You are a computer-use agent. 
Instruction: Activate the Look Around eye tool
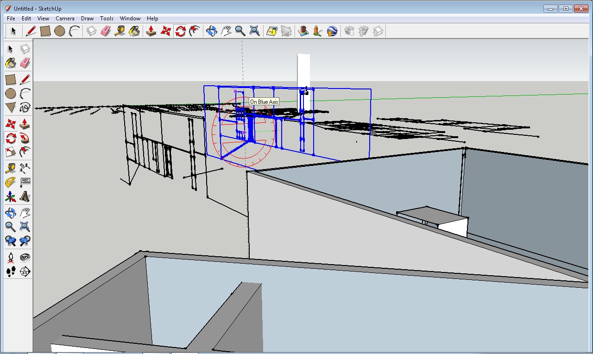point(25,258)
